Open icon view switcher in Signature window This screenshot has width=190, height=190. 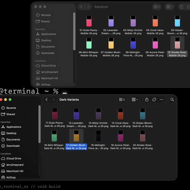point(157,7)
